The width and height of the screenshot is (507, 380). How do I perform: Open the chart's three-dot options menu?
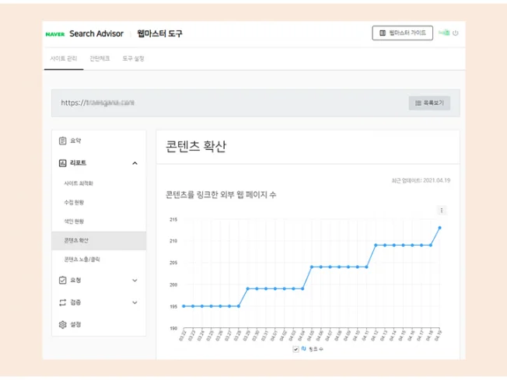coord(442,211)
